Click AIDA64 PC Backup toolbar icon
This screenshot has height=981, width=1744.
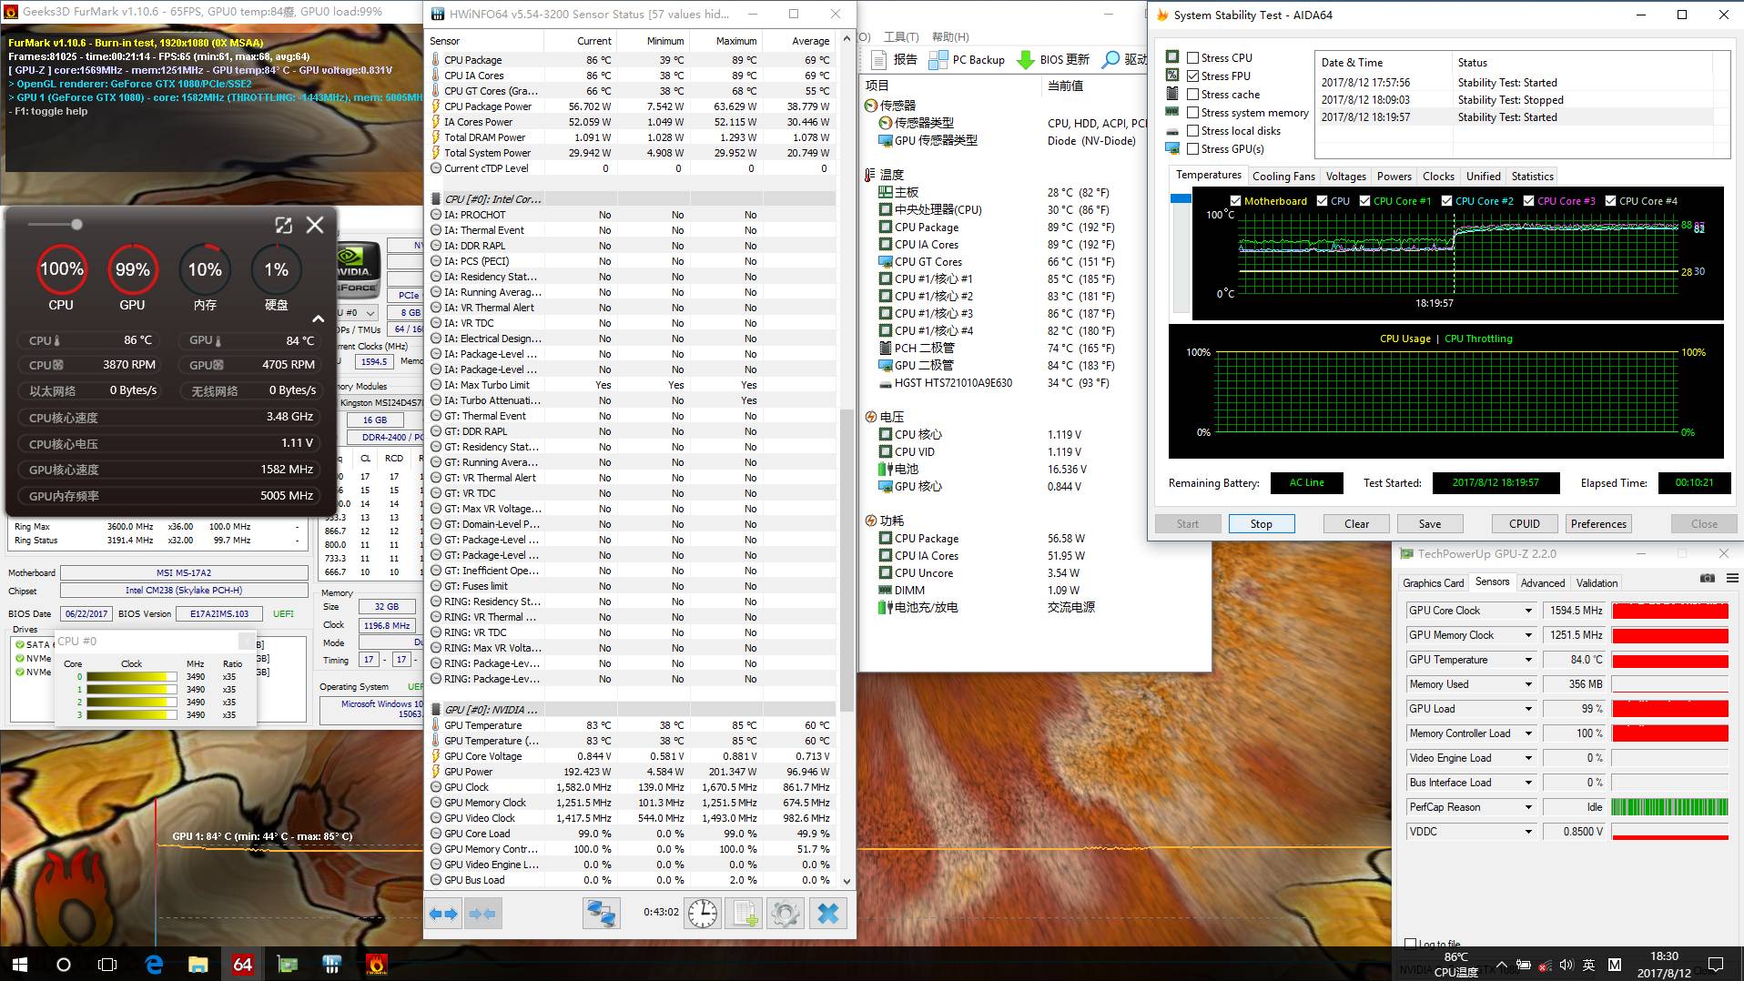967,60
